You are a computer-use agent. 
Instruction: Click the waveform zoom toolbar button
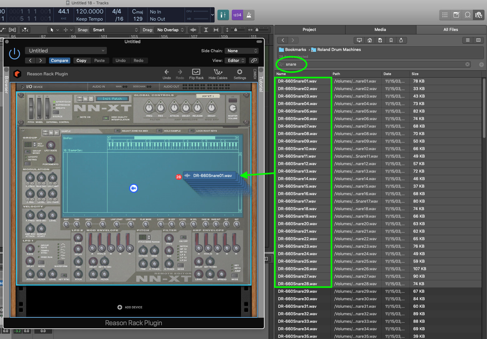click(193, 30)
